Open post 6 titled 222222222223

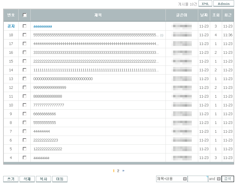click(46, 140)
